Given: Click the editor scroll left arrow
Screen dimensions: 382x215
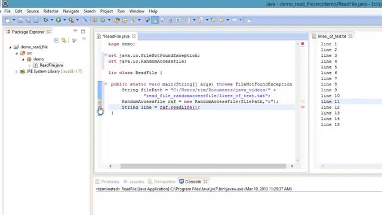Looking at the screenshot, I should point(110,166).
